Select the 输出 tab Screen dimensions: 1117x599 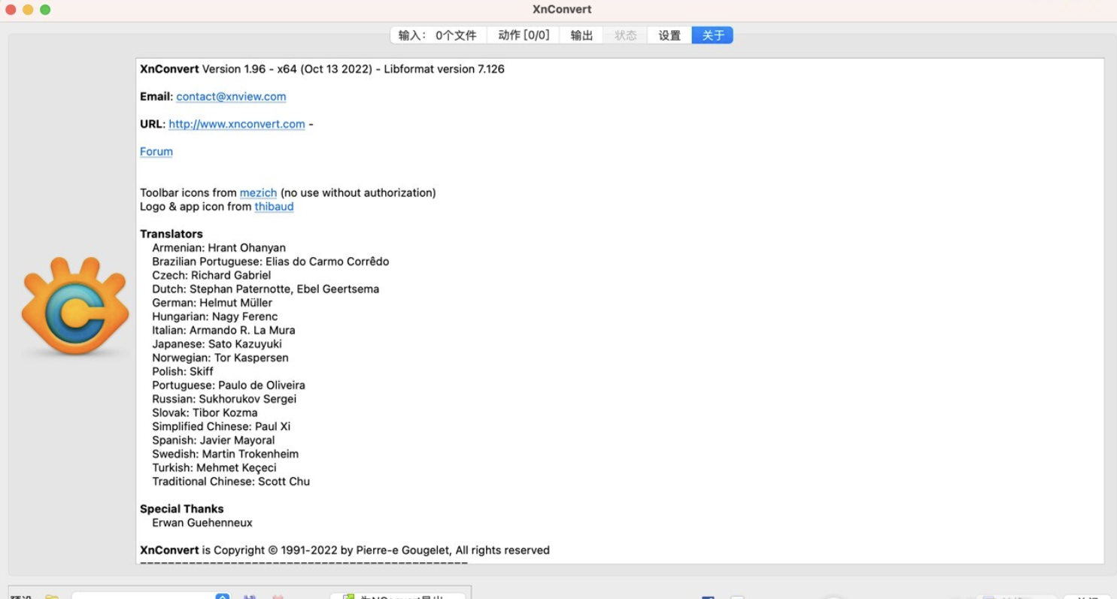pos(581,35)
